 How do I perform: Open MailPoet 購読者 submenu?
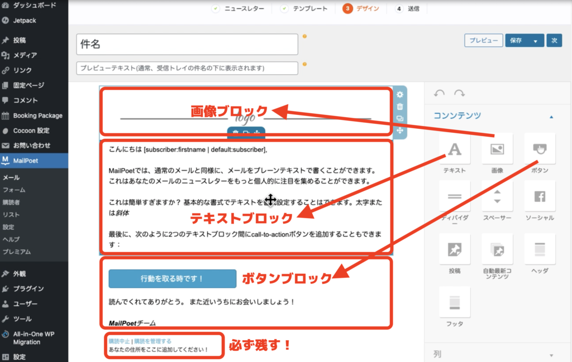click(x=11, y=202)
